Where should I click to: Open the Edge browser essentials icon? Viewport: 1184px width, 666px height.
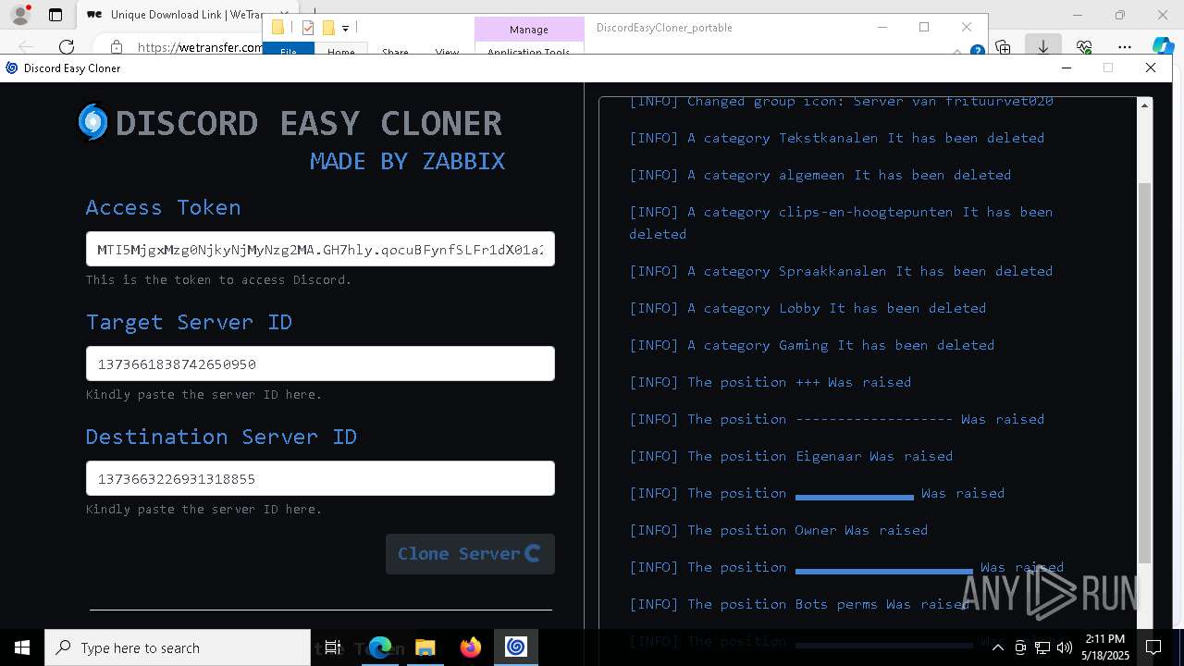(x=1084, y=46)
